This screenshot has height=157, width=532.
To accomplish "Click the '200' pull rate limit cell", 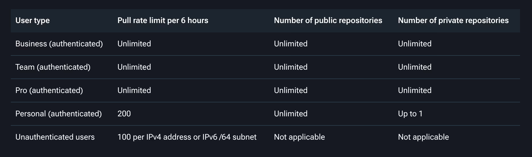I will [124, 114].
